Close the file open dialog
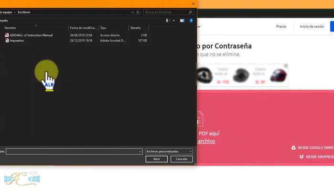This screenshot has width=334, height=190. [x=193, y=4]
